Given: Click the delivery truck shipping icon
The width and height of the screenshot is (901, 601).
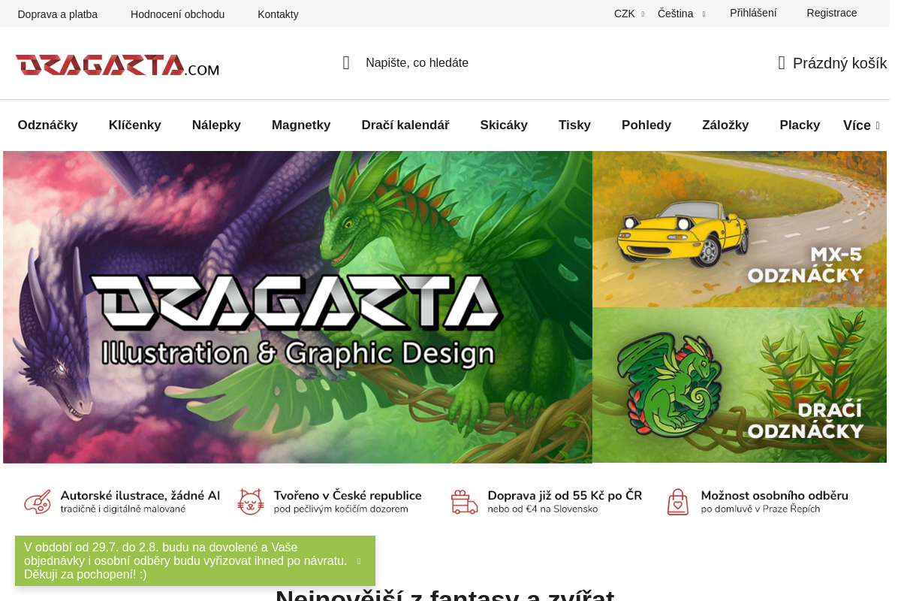Looking at the screenshot, I should pos(464,502).
